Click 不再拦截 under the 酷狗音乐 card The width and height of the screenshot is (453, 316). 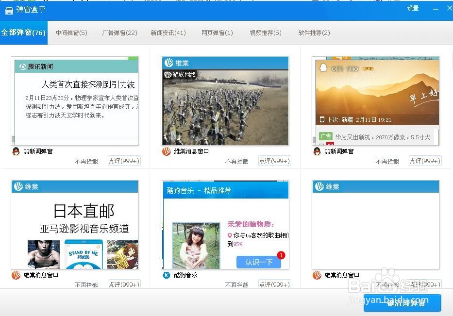236,285
